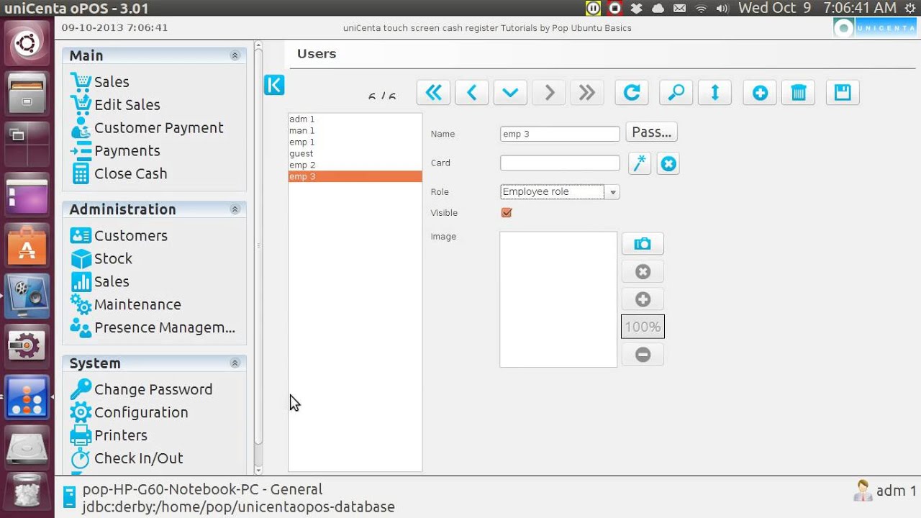921x518 pixels.
Task: Remove the user image
Action: tap(643, 272)
